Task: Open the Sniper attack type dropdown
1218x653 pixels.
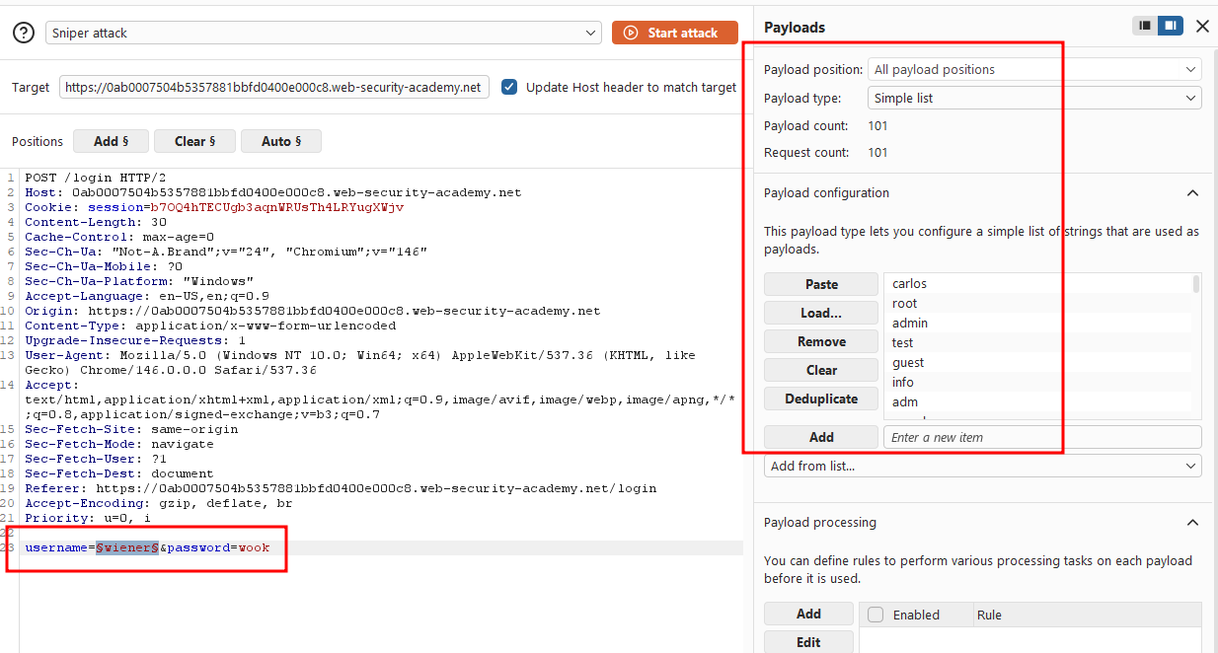Action: pos(324,33)
